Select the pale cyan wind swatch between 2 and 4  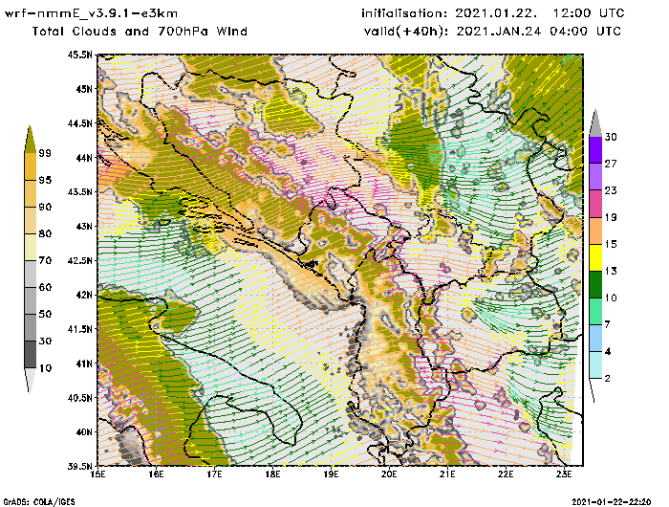tap(595, 365)
